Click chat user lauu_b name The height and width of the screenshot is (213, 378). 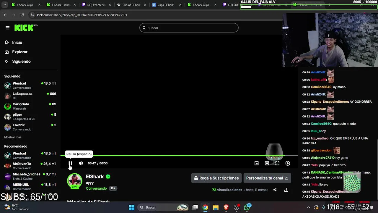(x=316, y=131)
